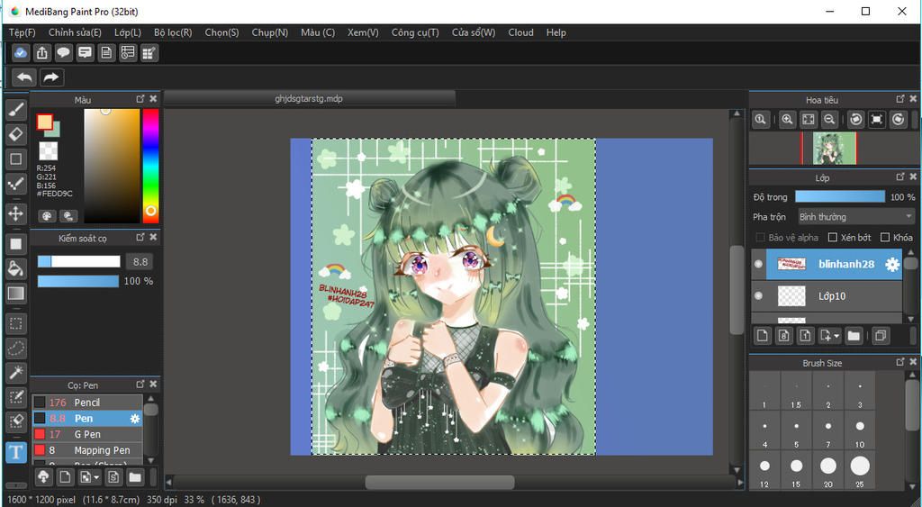Select the Text tool
The height and width of the screenshot is (507, 922).
pyautogui.click(x=16, y=452)
